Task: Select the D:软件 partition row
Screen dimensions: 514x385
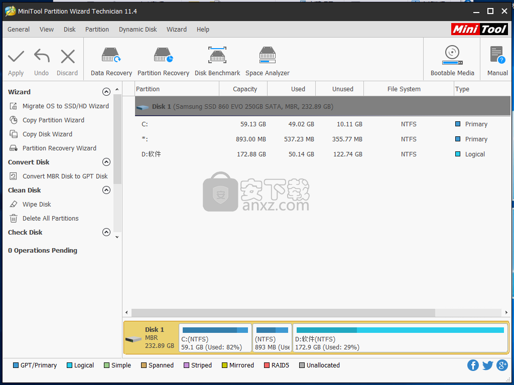Action: tap(323, 154)
